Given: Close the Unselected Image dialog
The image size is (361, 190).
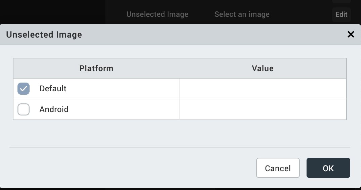Looking at the screenshot, I should coord(351,34).
